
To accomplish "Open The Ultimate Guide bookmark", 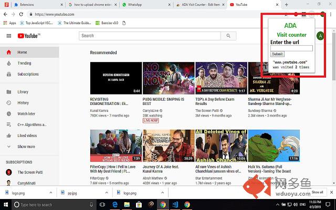I will (75, 23).
